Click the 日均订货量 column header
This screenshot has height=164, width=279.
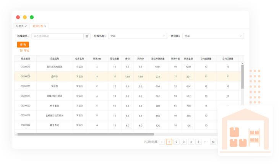228,59
